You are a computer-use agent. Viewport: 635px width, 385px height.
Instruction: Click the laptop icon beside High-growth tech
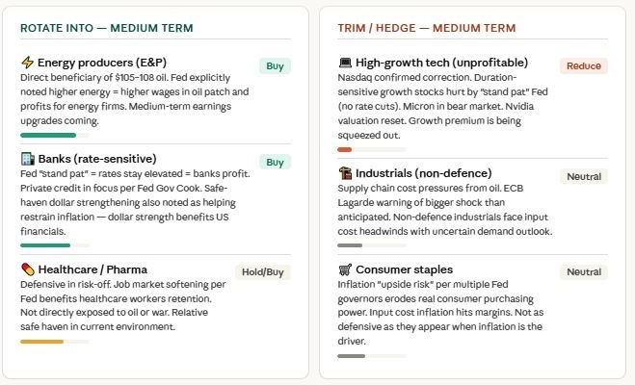coord(345,63)
